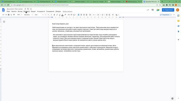Expand the checklist options arrow
This screenshot has width=181, height=101.
point(96,15)
